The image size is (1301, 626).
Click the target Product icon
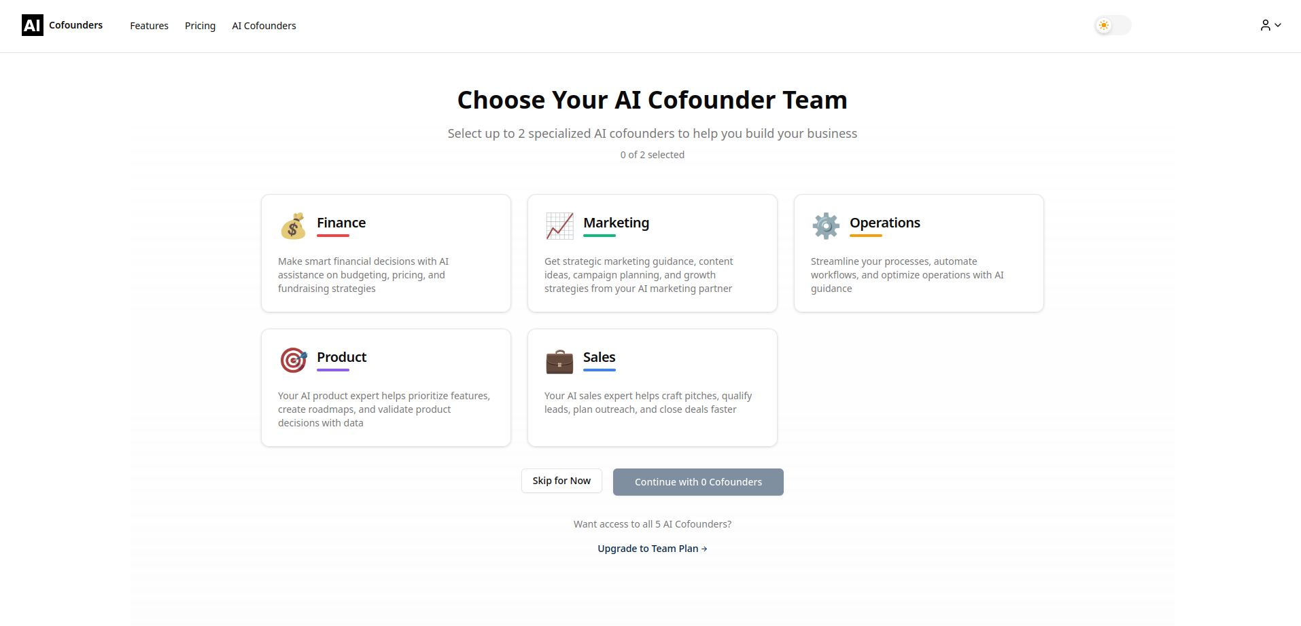pyautogui.click(x=293, y=360)
